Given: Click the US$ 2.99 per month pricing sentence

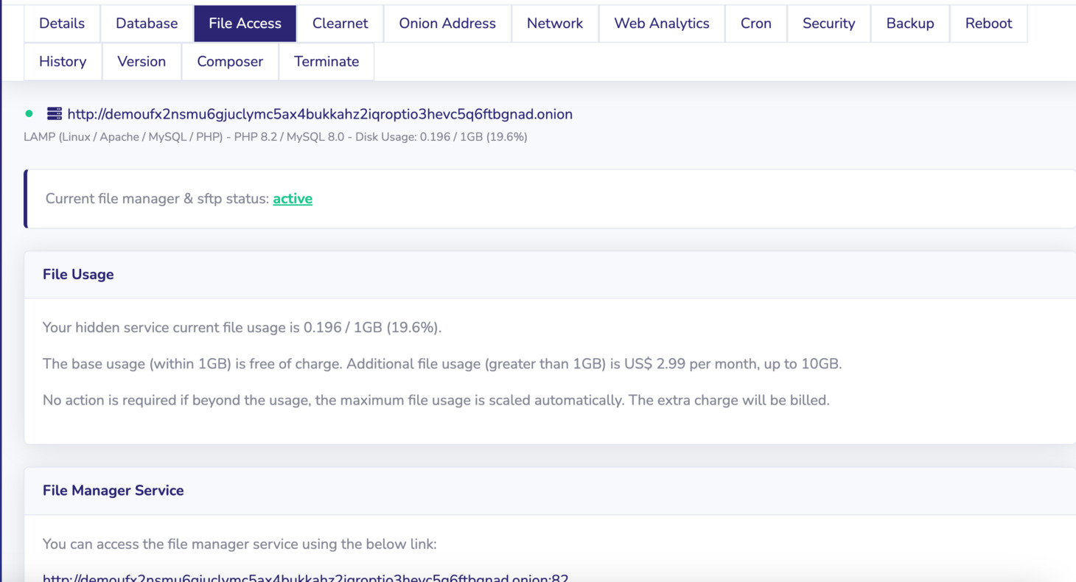Looking at the screenshot, I should (442, 364).
